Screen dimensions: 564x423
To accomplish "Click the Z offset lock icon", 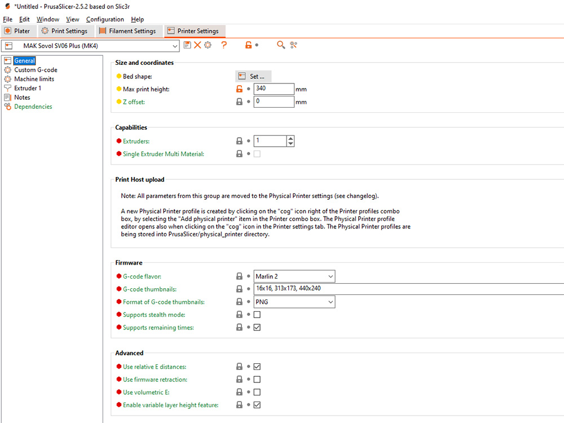I will point(239,102).
